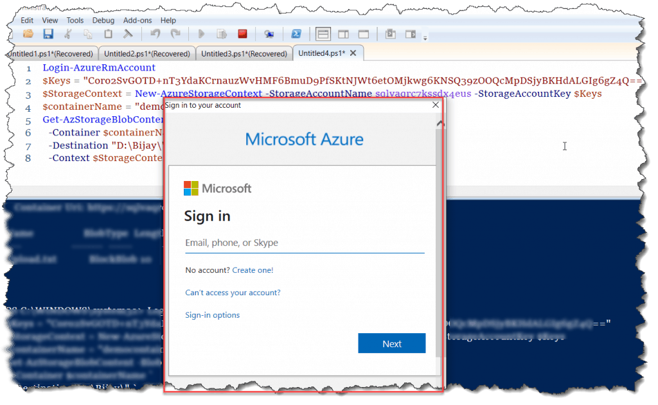Toggle Show Script Pane Maximized view

click(x=363, y=33)
